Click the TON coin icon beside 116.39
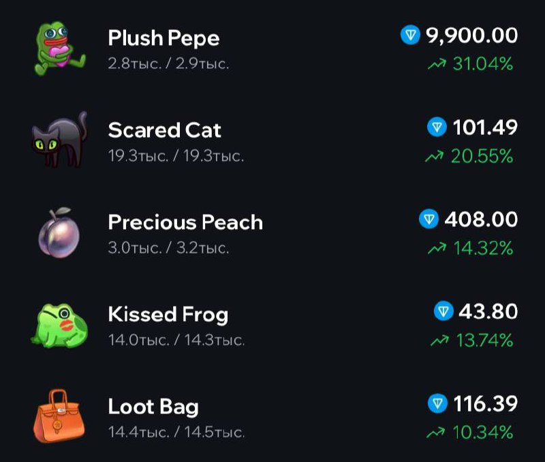 coord(437,403)
